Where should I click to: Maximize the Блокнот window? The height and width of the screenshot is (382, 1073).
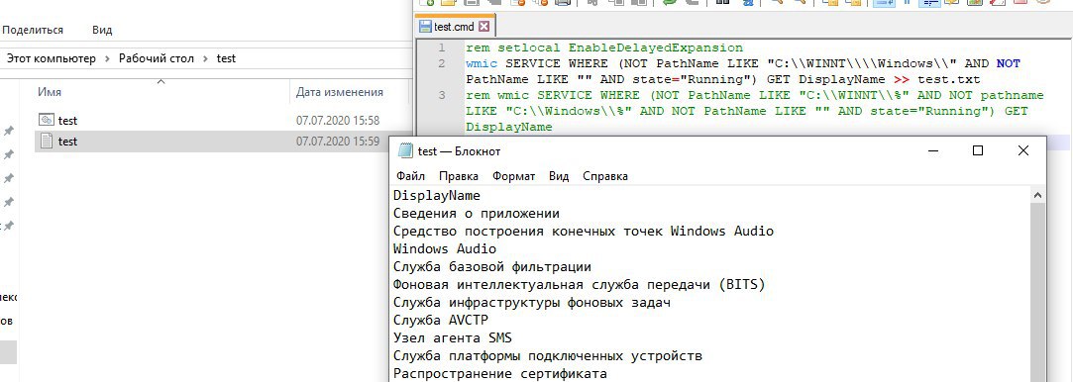[x=978, y=150]
